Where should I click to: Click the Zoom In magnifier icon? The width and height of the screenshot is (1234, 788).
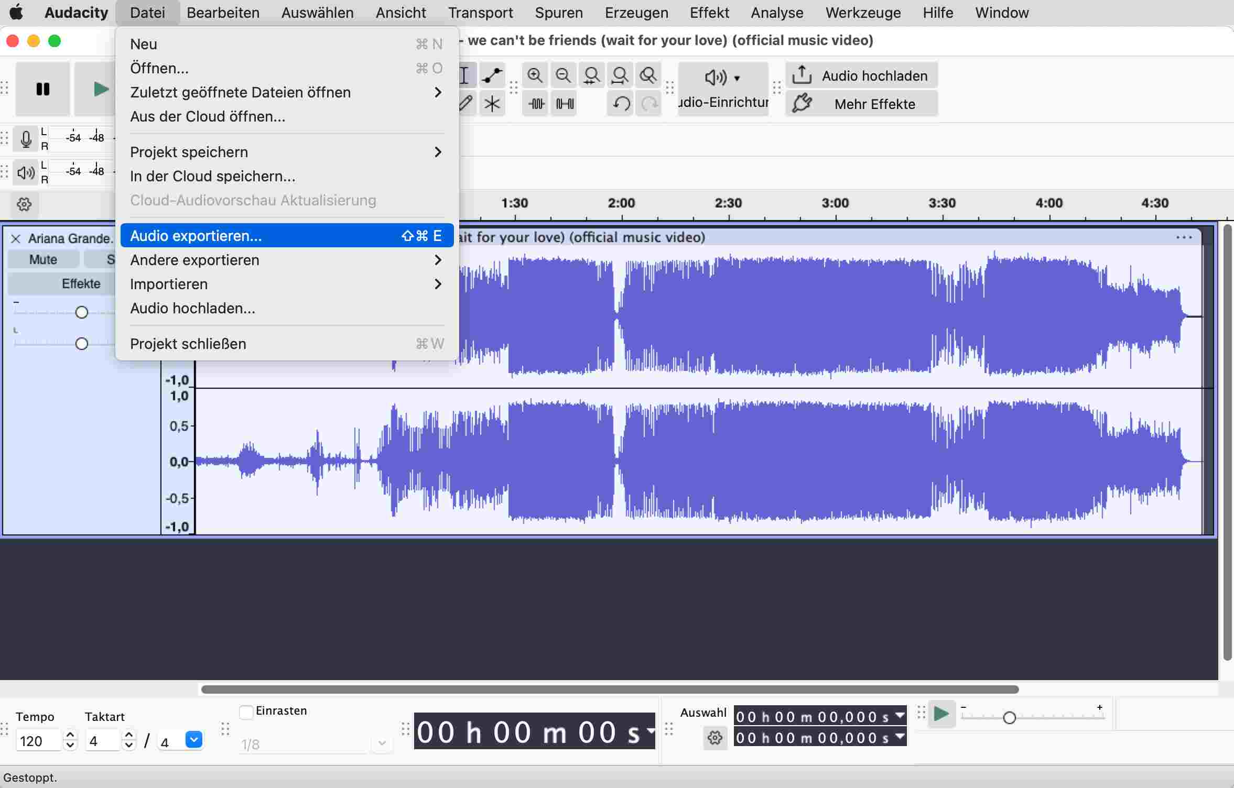(x=535, y=76)
